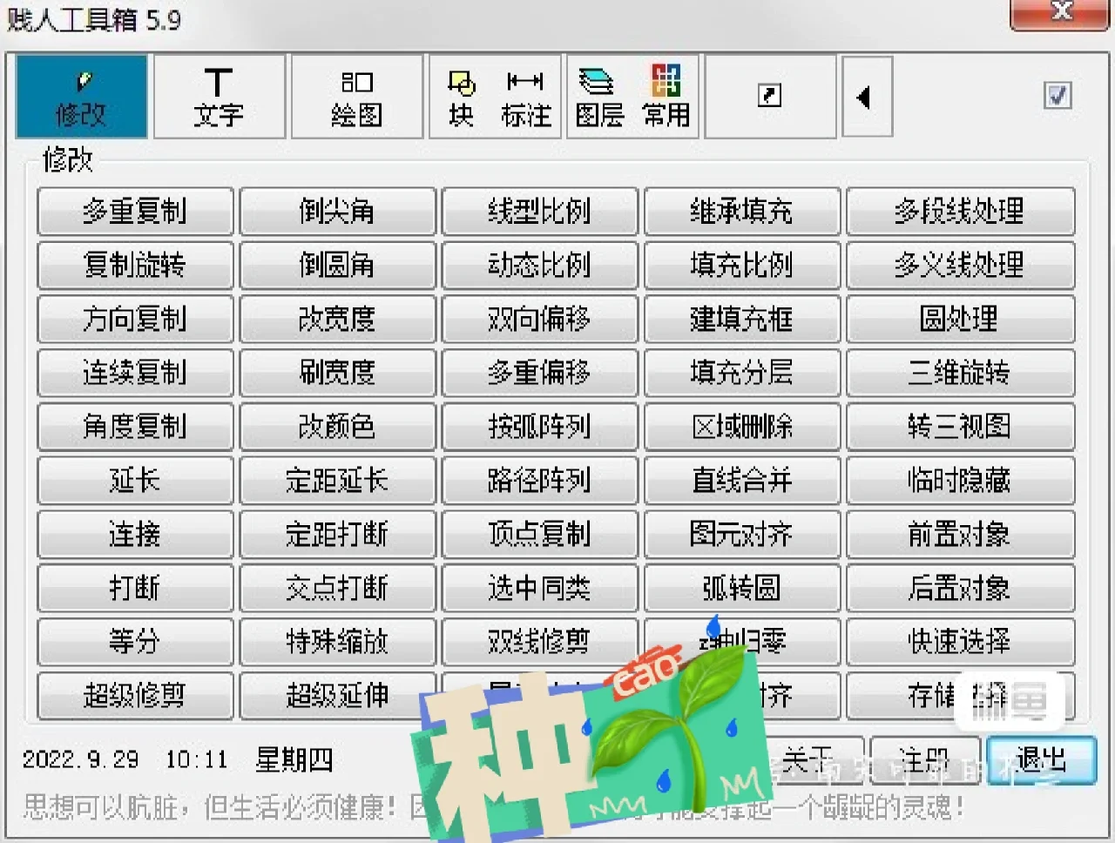Open the 双向偏移 tool
This screenshot has width=1115, height=843.
point(539,320)
